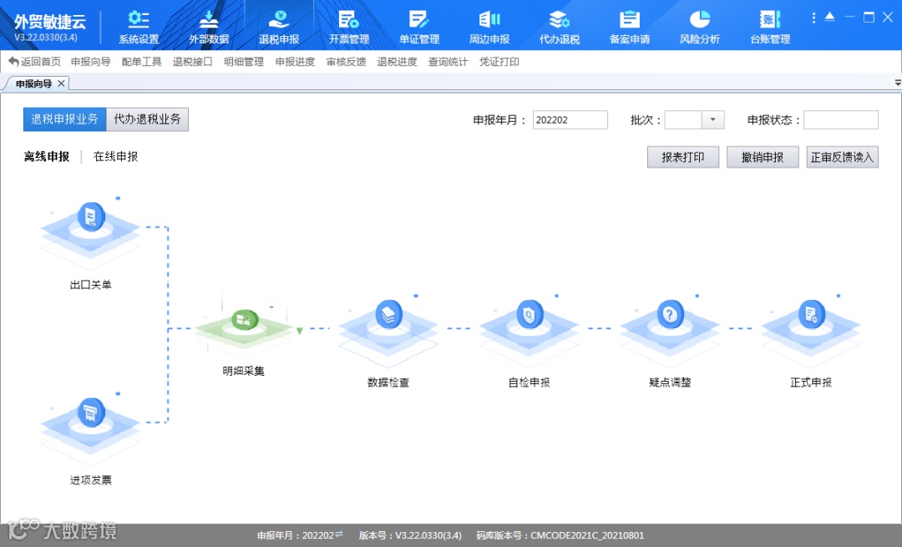The height and width of the screenshot is (547, 902).
Task: Open 单证管理 document management module
Action: tap(419, 27)
